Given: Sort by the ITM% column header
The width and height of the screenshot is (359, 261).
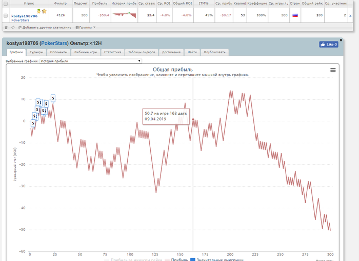Looking at the screenshot, I should tap(204, 4).
